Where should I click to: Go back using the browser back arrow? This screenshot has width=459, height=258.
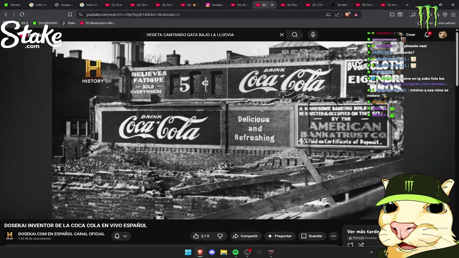pyautogui.click(x=6, y=14)
